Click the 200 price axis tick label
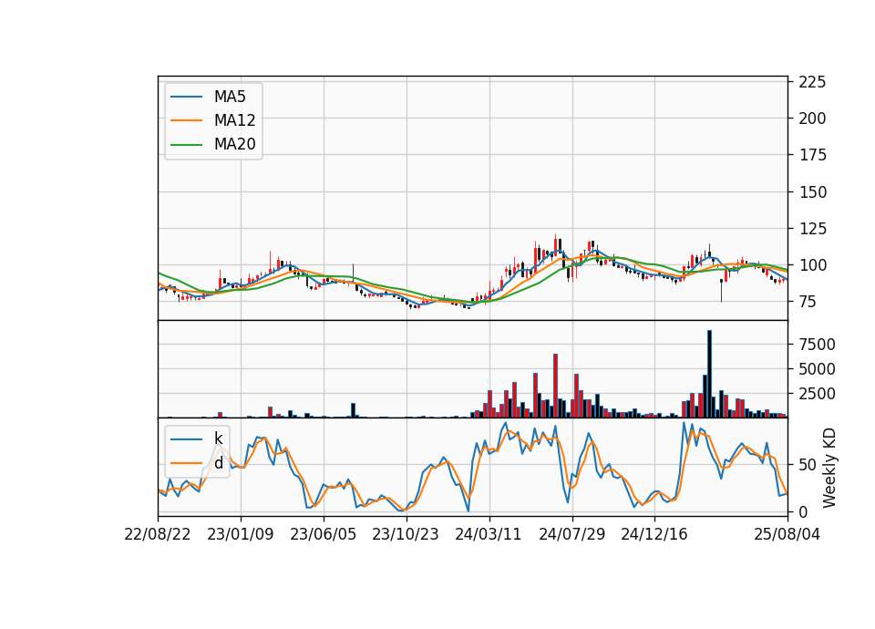Image resolution: width=875 pixels, height=629 pixels. point(812,119)
